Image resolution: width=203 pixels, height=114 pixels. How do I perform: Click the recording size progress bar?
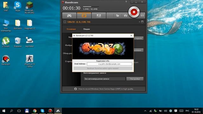tap(91, 7)
